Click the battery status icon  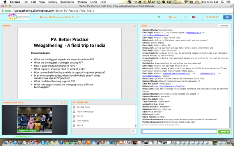point(197,2)
